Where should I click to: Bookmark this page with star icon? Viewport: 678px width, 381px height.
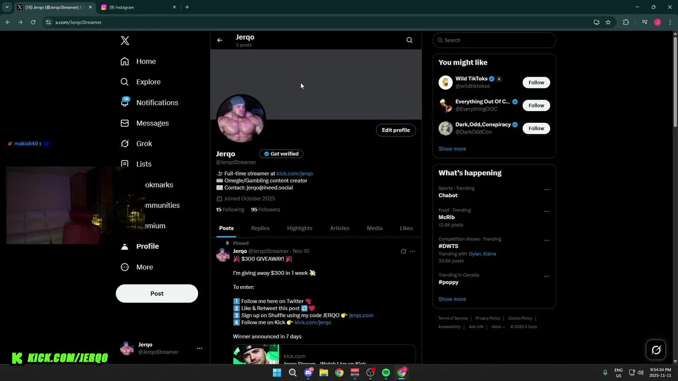[x=608, y=22]
